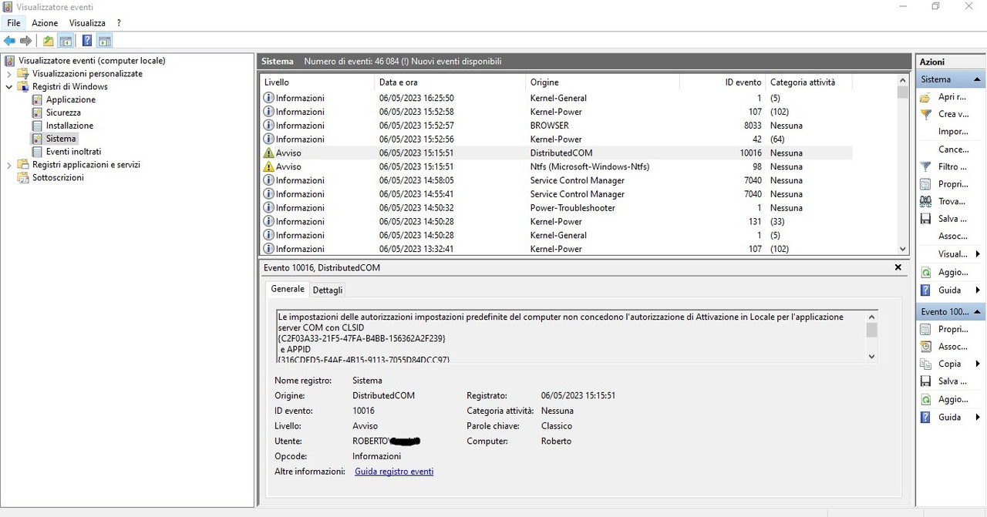Viewport: 987px width, 517px height.
Task: Click the Apri registro salvato folder icon
Action: [x=925, y=97]
